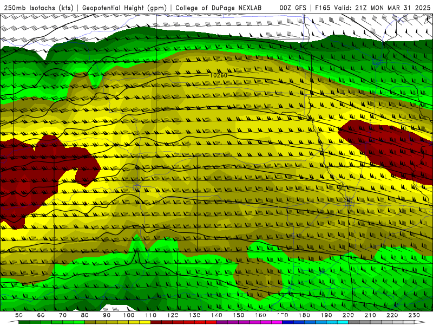This screenshot has width=433, height=325.
Task: Click the 180 value on the legend
Action: 304,315
